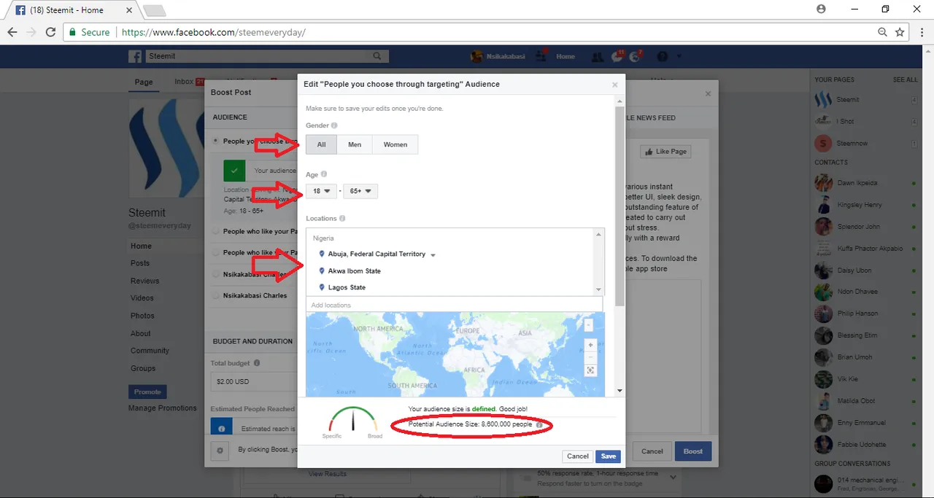
Task: Zoom out on the locations map
Action: click(591, 357)
